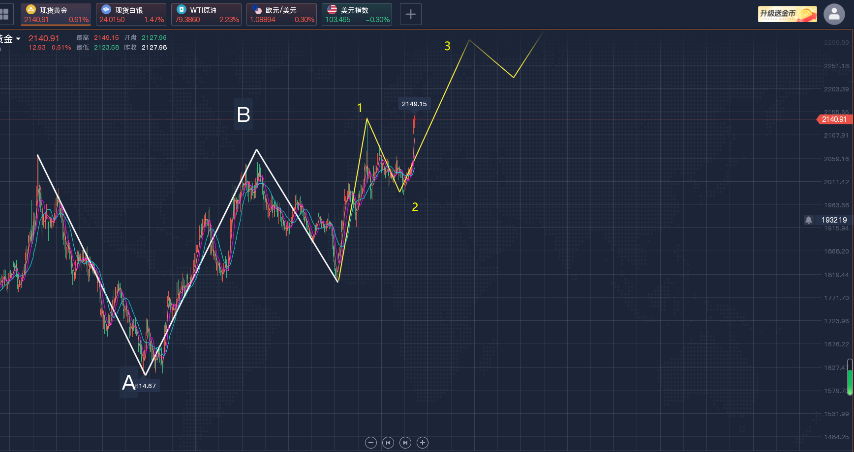Click the 1484.25 price axis label
This screenshot has height=452, width=854.
pyautogui.click(x=836, y=437)
